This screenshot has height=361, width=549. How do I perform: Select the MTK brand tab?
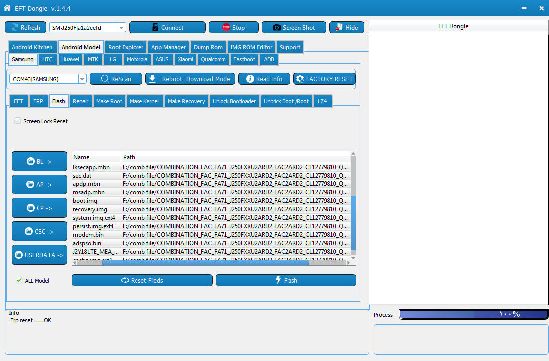tap(93, 59)
